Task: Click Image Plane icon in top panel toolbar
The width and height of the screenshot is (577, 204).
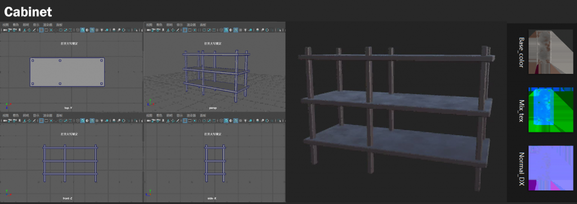Action: [x=24, y=30]
